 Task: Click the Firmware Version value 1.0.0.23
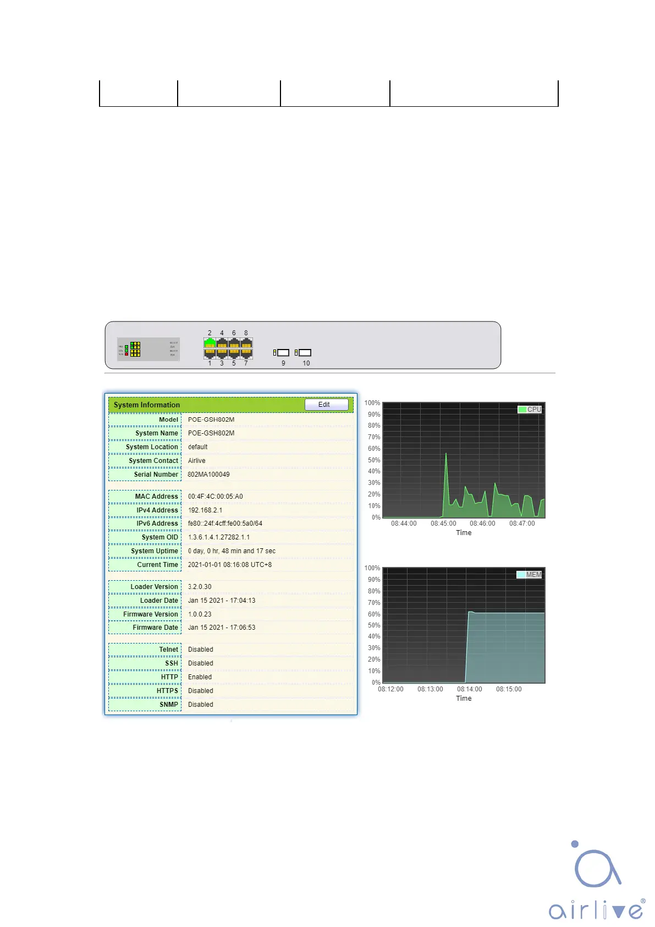[200, 614]
